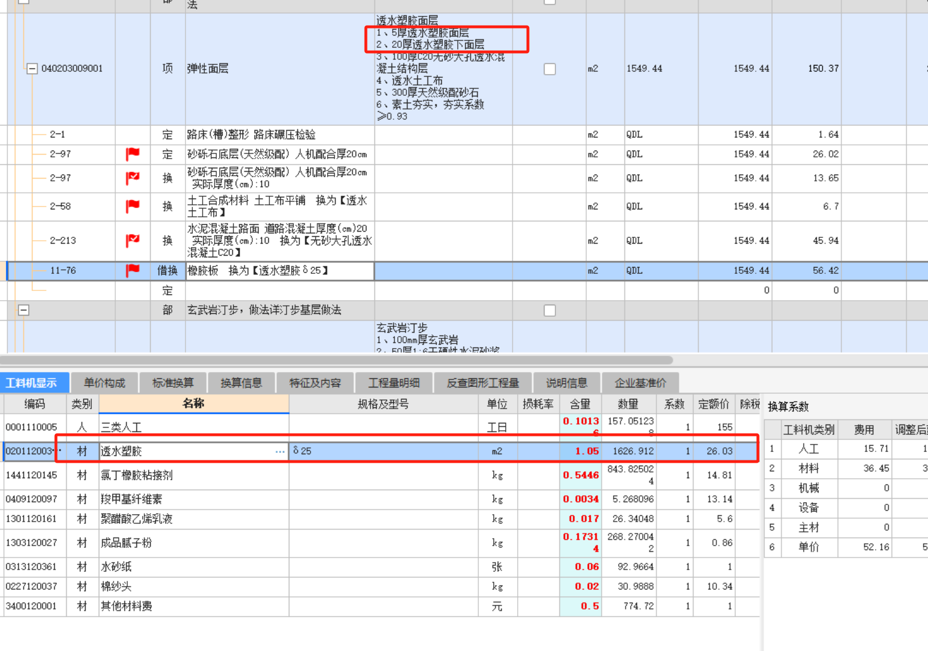Open the 单价构成 tab
This screenshot has width=928, height=651.
coord(104,383)
